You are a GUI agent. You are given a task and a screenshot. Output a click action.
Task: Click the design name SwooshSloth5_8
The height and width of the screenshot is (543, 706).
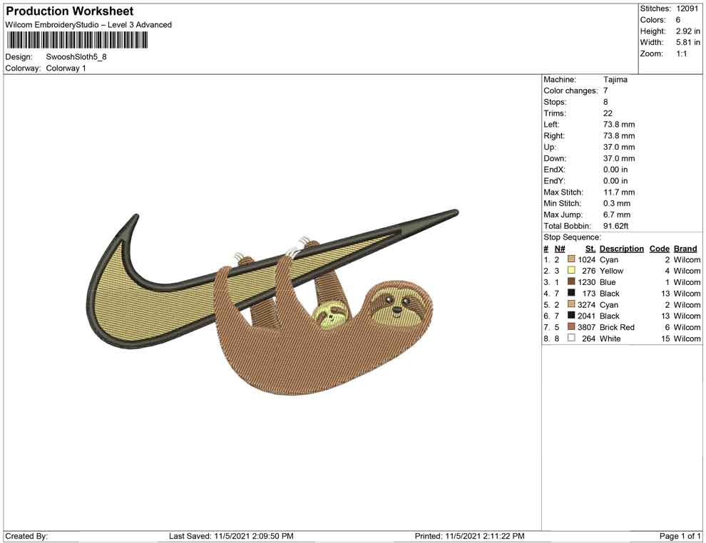tap(76, 57)
